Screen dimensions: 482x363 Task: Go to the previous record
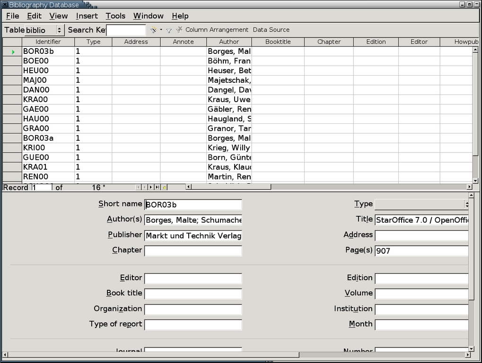tap(145, 188)
